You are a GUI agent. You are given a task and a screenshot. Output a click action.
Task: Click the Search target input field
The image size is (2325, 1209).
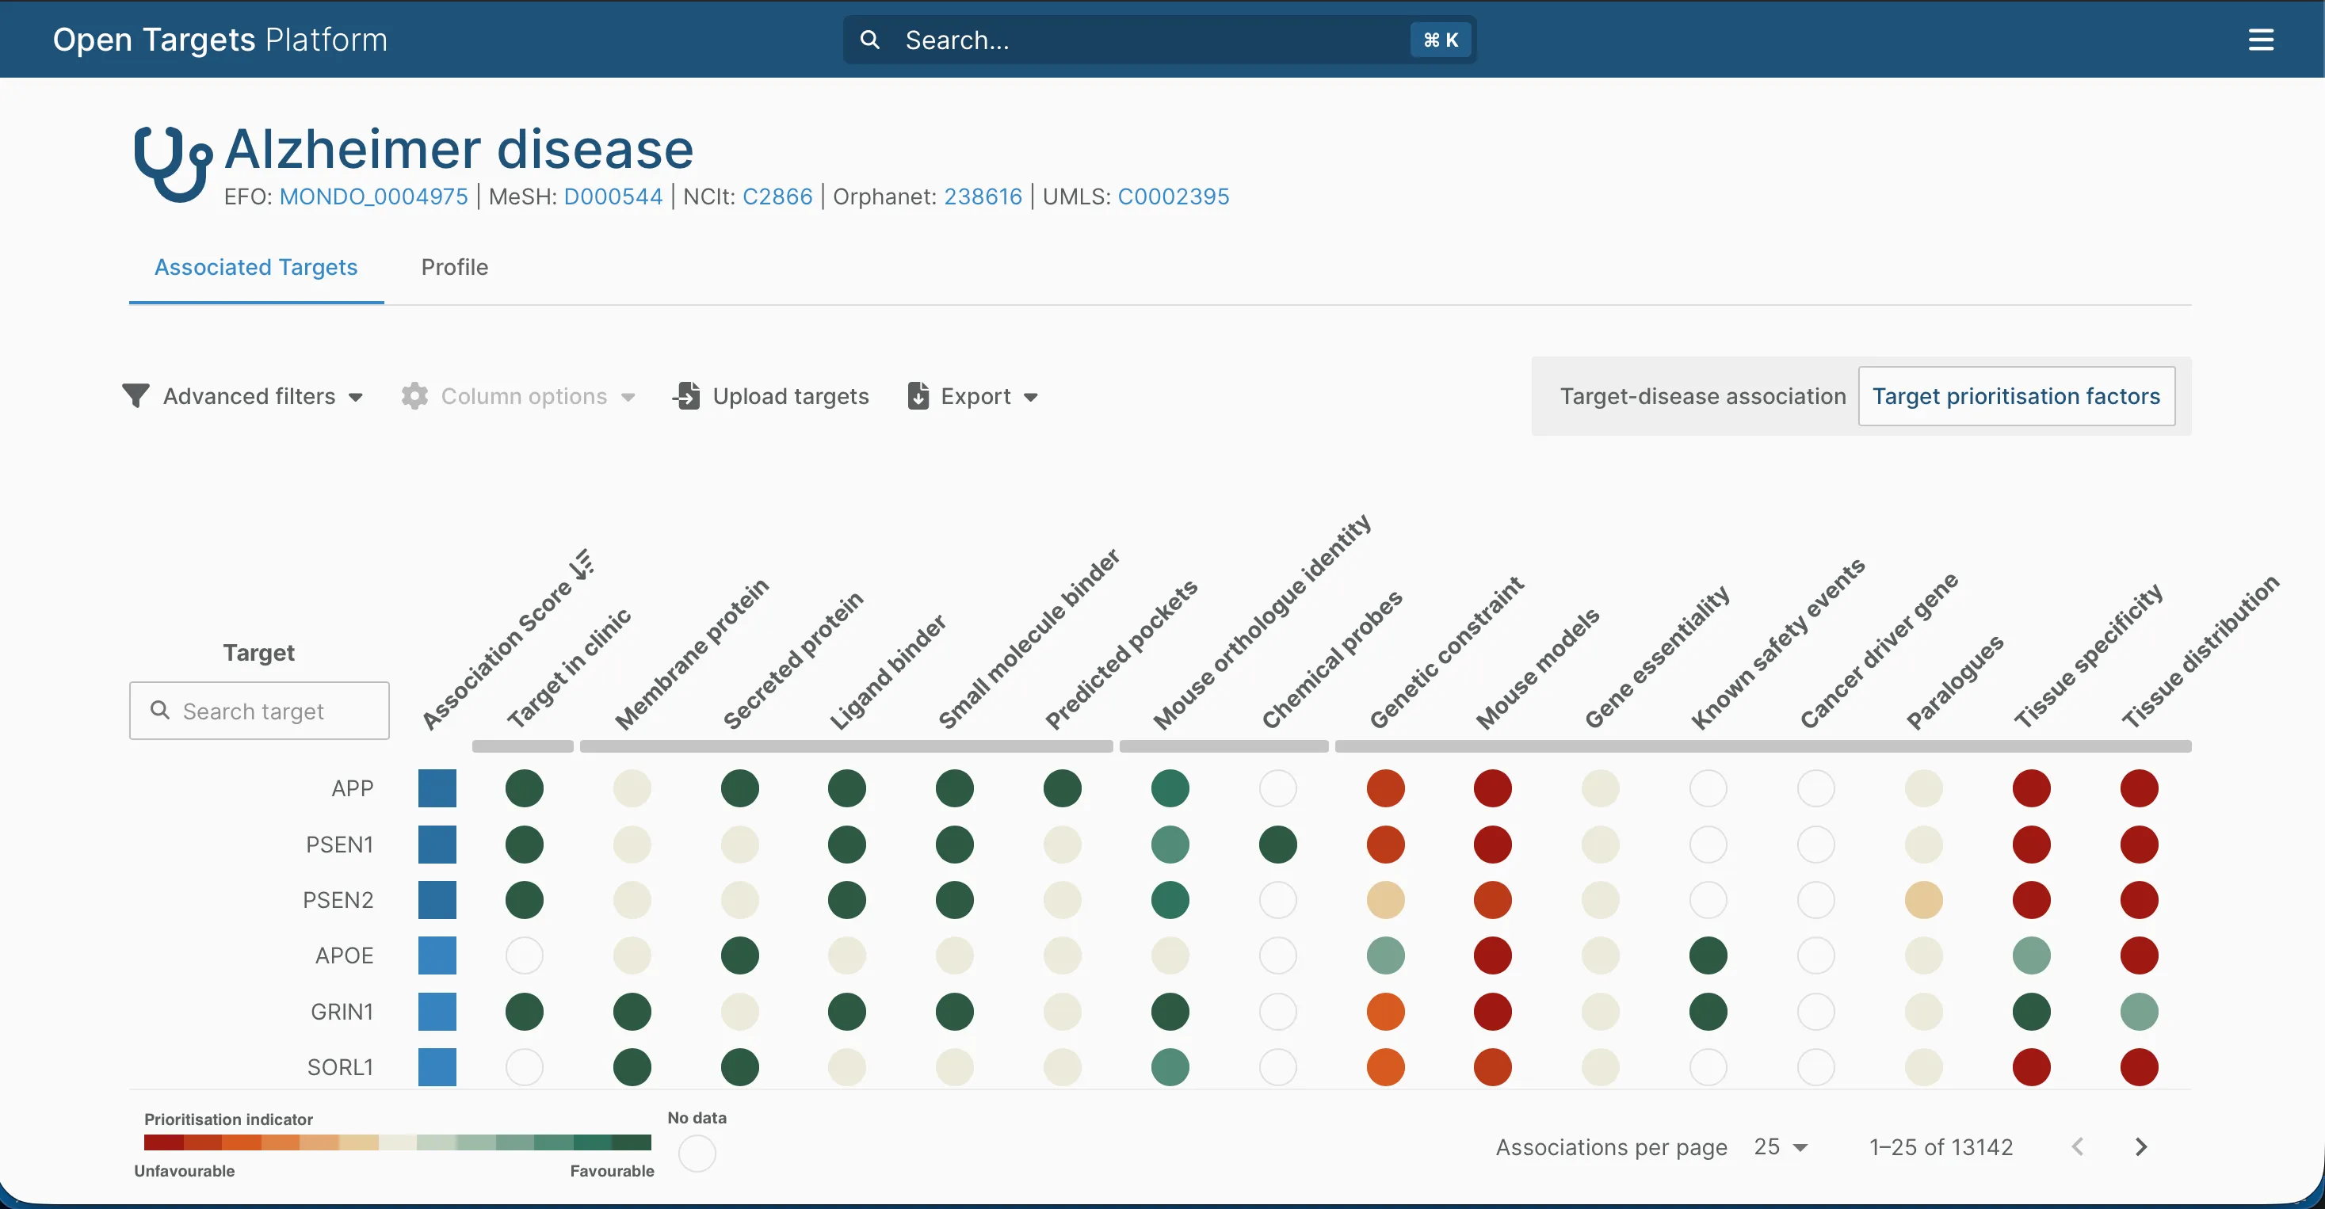point(259,711)
